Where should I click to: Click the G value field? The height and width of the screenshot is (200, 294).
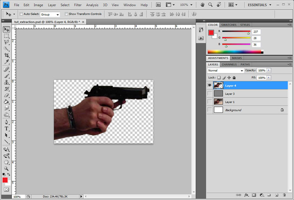coord(256,38)
